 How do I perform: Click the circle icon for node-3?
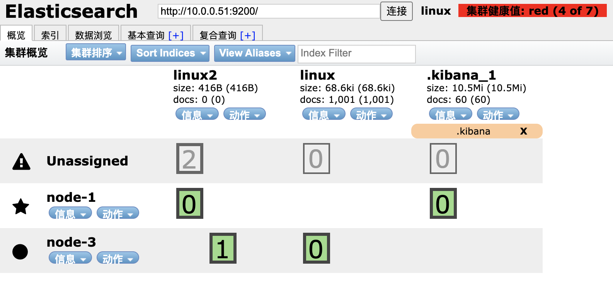pyautogui.click(x=20, y=252)
